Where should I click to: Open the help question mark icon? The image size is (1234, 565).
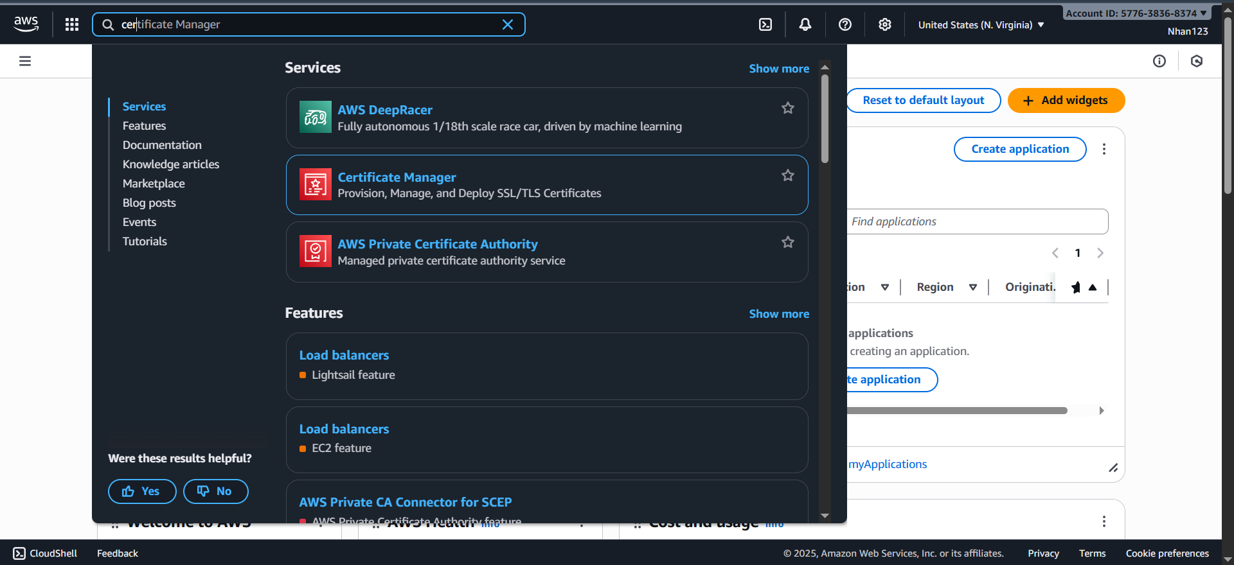845,24
